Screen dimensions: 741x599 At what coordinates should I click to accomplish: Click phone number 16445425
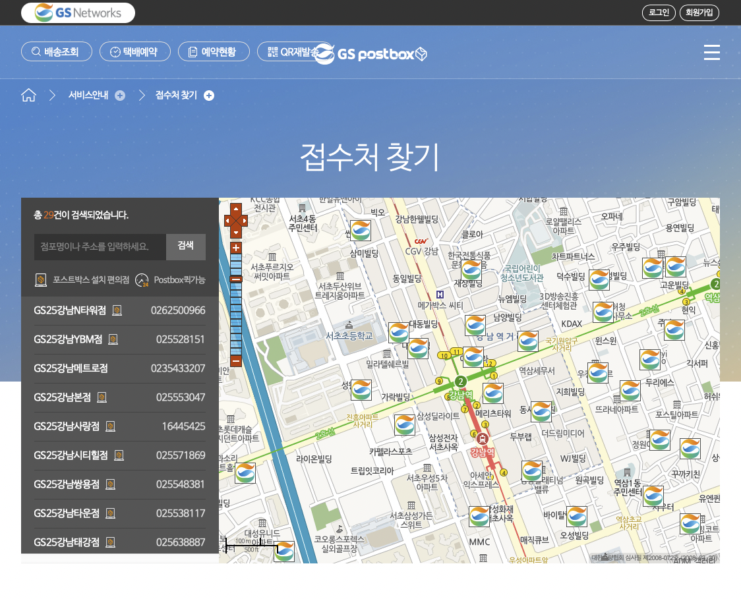pos(183,426)
